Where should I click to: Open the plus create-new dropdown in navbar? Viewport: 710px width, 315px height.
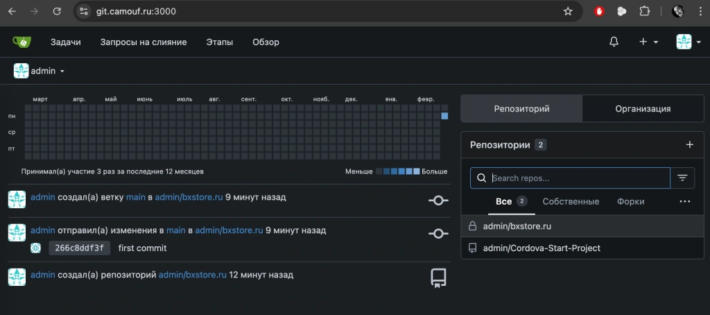[648, 42]
